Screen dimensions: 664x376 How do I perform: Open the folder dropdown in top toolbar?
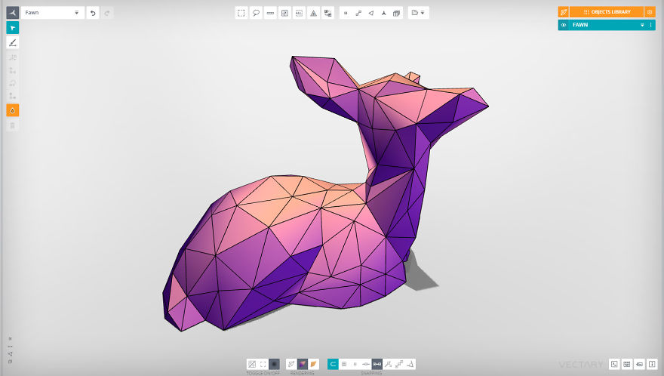tap(417, 13)
